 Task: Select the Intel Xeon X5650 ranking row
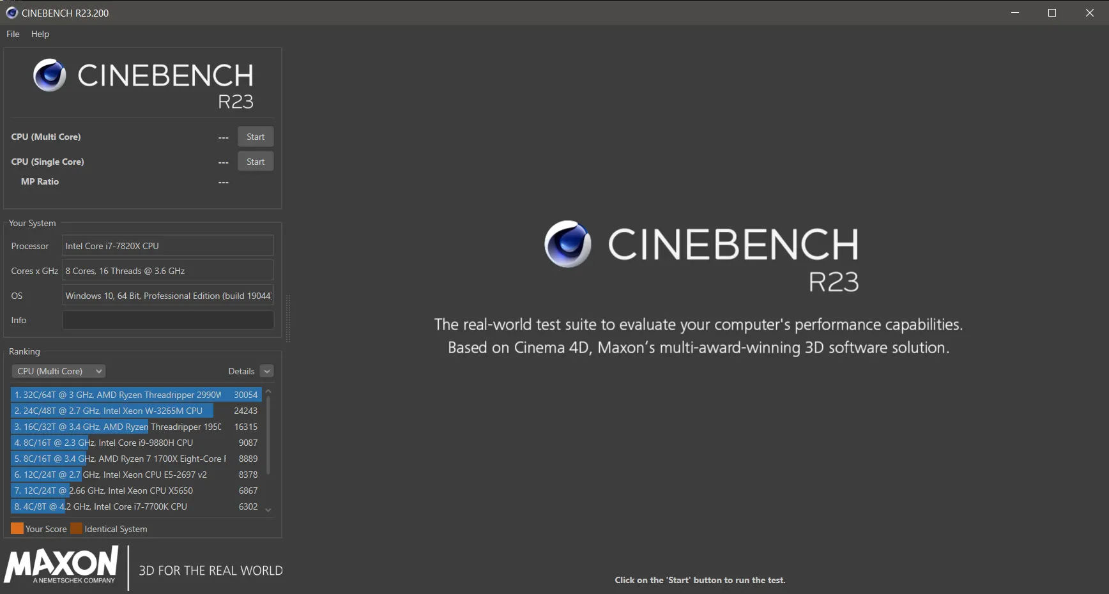[136, 491]
